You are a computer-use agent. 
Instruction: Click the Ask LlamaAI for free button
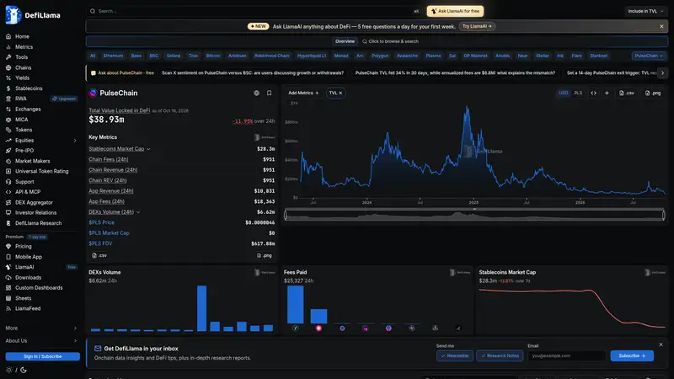click(x=455, y=11)
